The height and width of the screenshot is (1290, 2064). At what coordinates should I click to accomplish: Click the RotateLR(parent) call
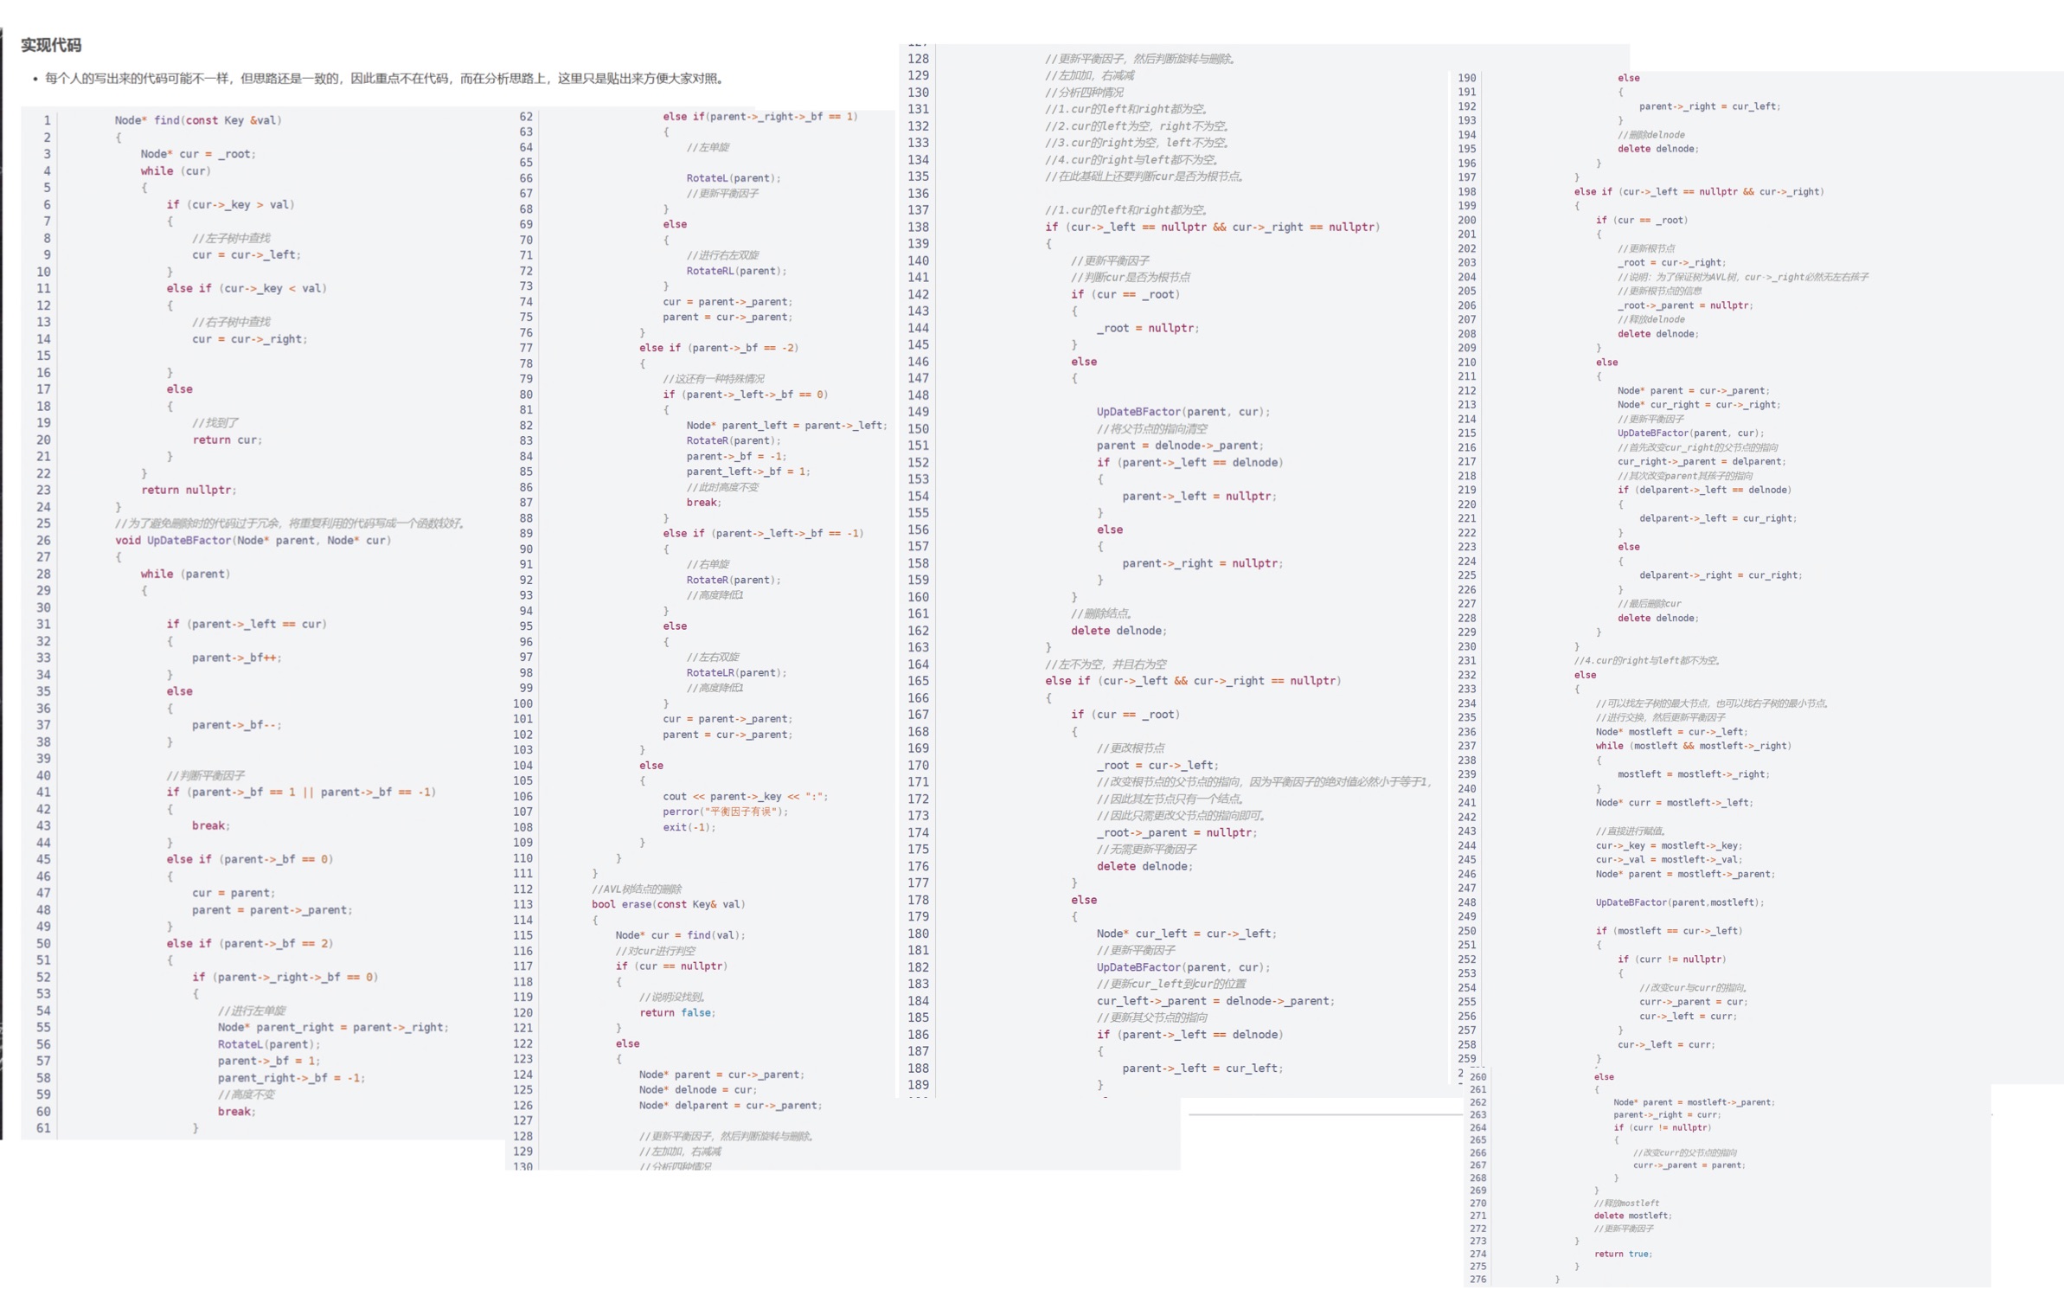(x=736, y=672)
